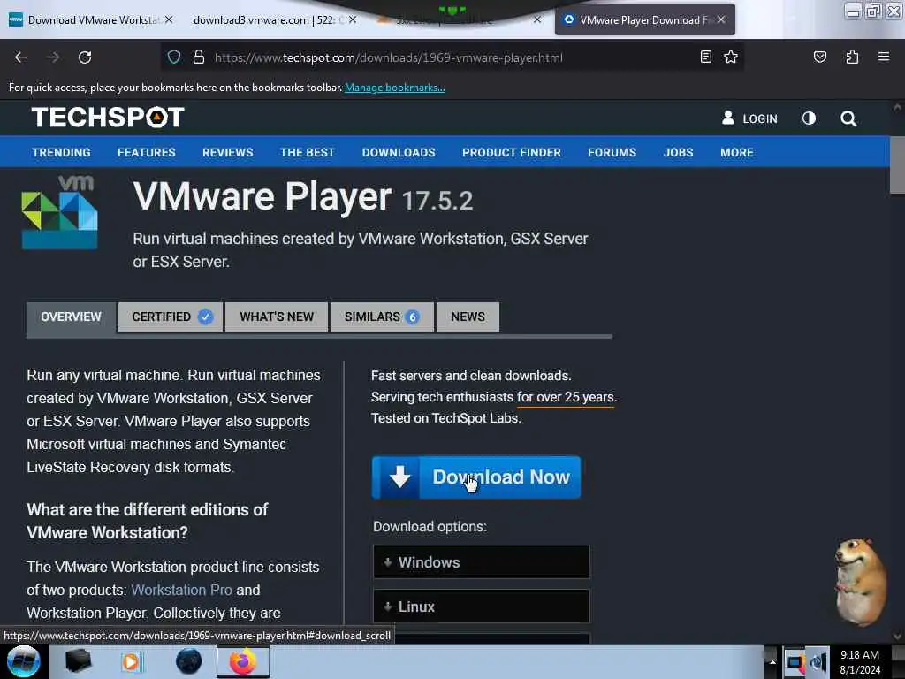The height and width of the screenshot is (679, 905).
Task: Click the volume speaker tray icon
Action: (x=818, y=662)
